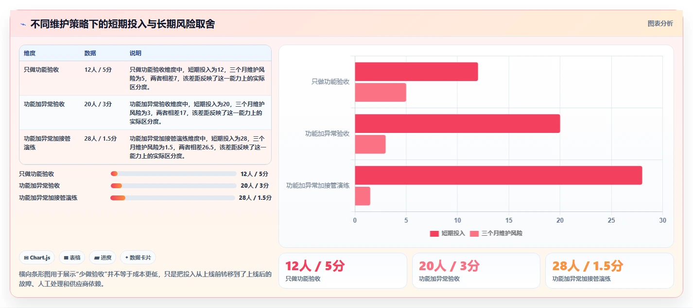The image size is (693, 308).
Task: Click the progress bar for 功能加异常加接管演练
Action: 173,197
